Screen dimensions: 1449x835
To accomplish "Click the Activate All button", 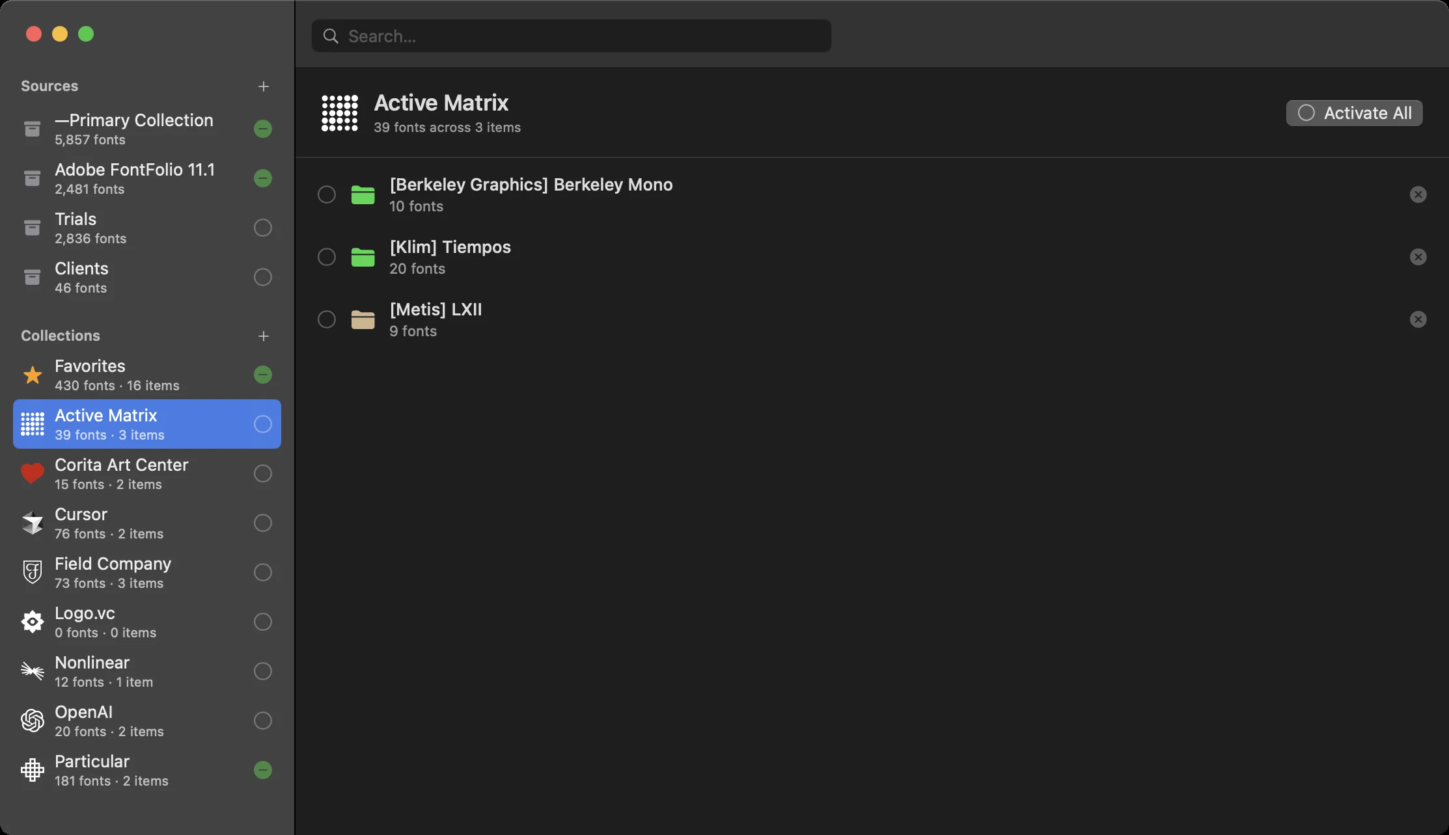I will tap(1354, 113).
